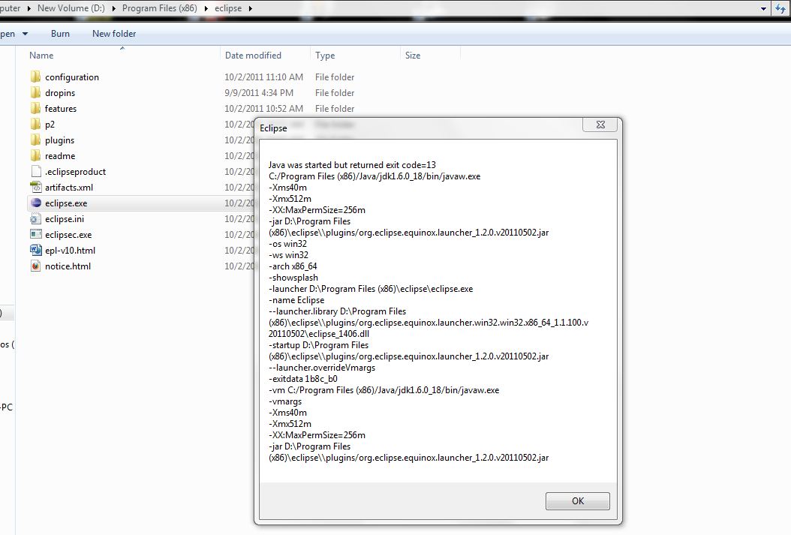Viewport: 791px width, 535px height.
Task: Select the eclipsec.exe file name
Action: pos(68,234)
